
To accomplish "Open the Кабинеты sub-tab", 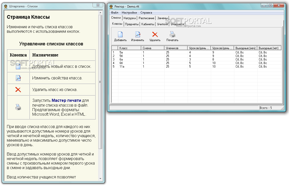I will [x=148, y=24].
